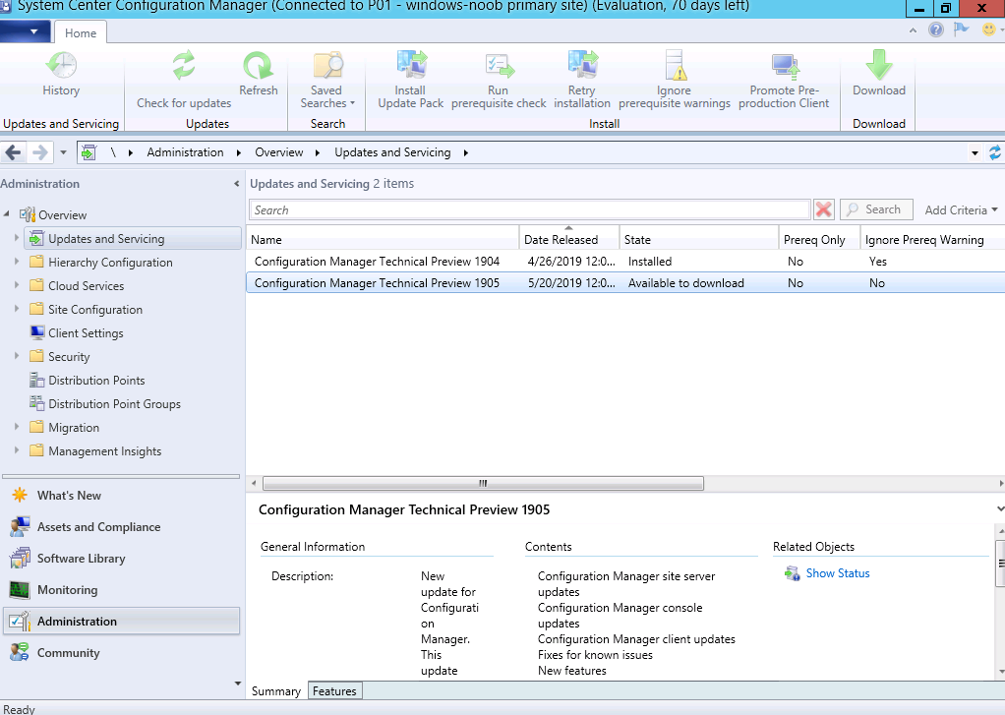Click the Download ribbon icon
The height and width of the screenshot is (715, 1005).
pyautogui.click(x=879, y=66)
